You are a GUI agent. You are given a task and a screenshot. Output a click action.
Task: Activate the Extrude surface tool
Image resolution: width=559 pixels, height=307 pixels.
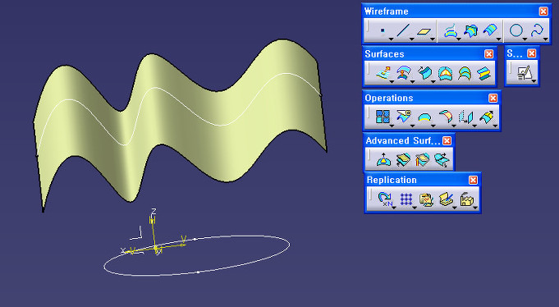pos(383,73)
